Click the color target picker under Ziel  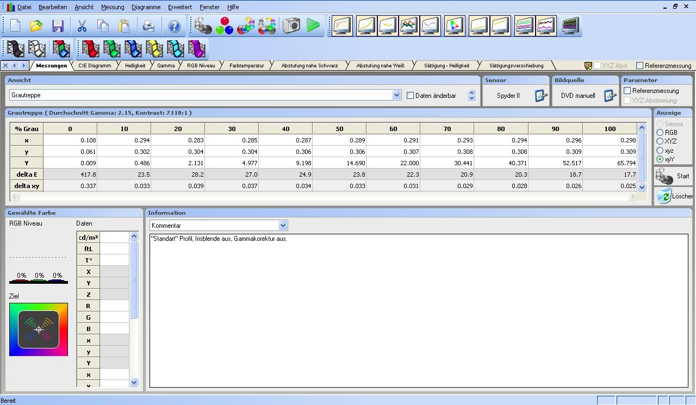39,329
